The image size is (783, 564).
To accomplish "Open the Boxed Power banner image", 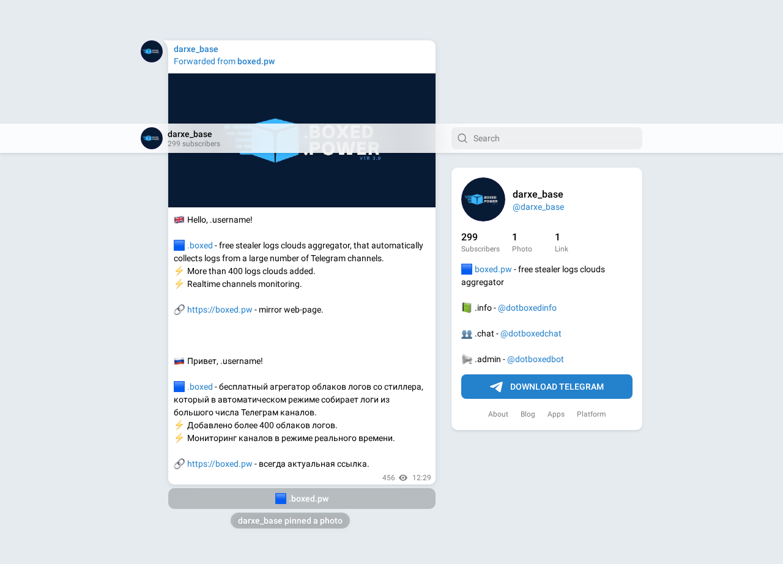I will 302,140.
